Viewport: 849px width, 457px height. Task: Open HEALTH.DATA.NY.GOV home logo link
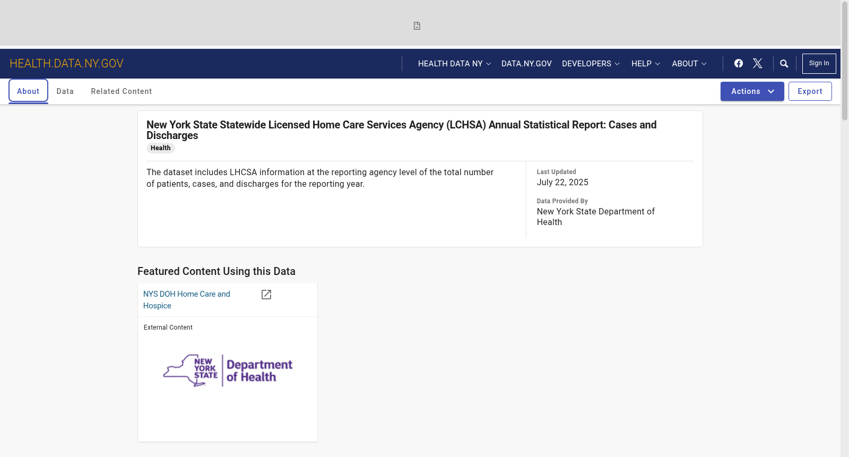[66, 64]
